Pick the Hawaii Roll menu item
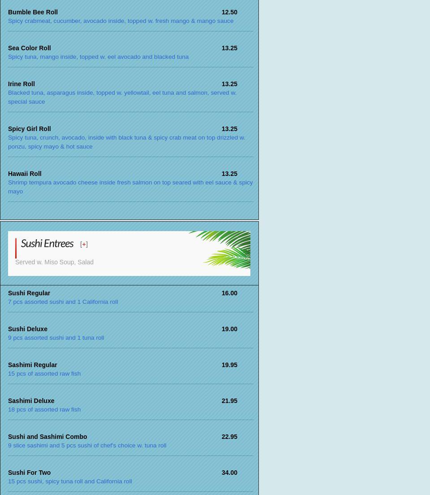Screen dimensions: 430x495 (x=25, y=174)
